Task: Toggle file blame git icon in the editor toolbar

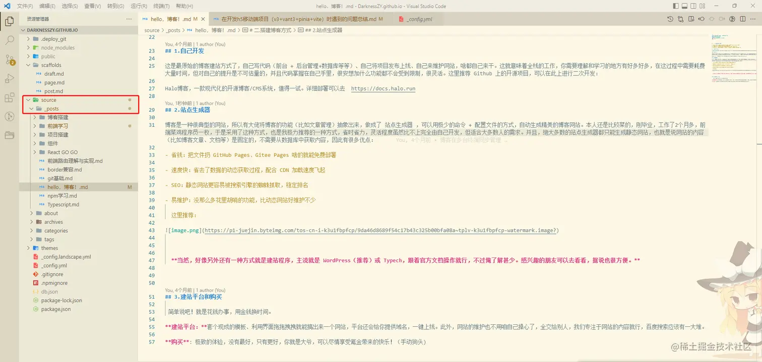Action: pos(732,19)
